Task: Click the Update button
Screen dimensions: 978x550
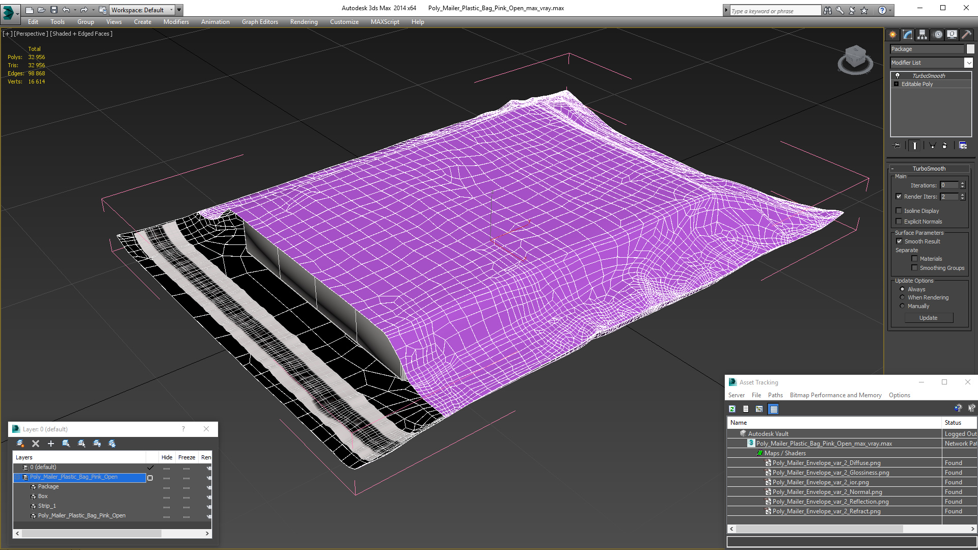Action: click(929, 318)
